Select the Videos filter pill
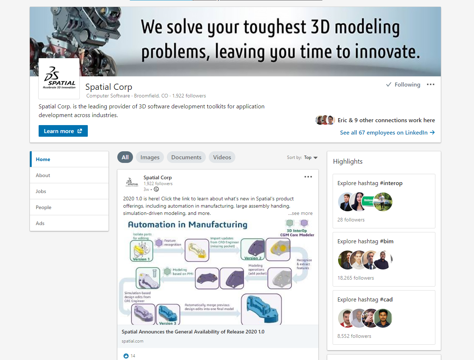Viewport: 474px width, 360px height. tap(222, 157)
